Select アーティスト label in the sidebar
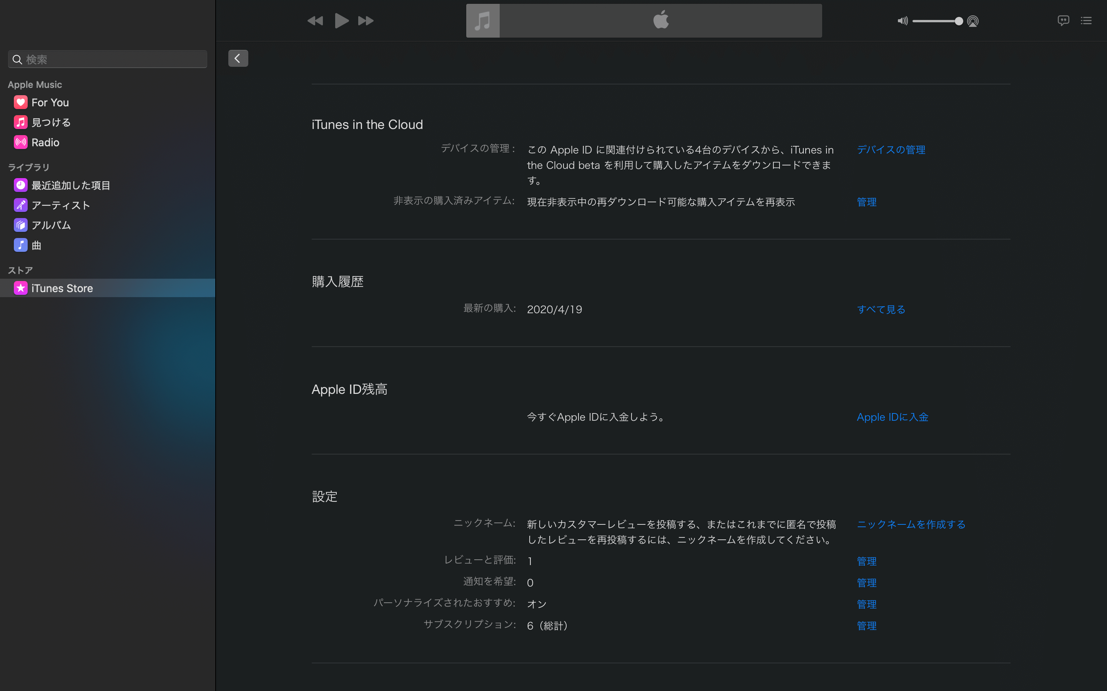 (x=61, y=205)
